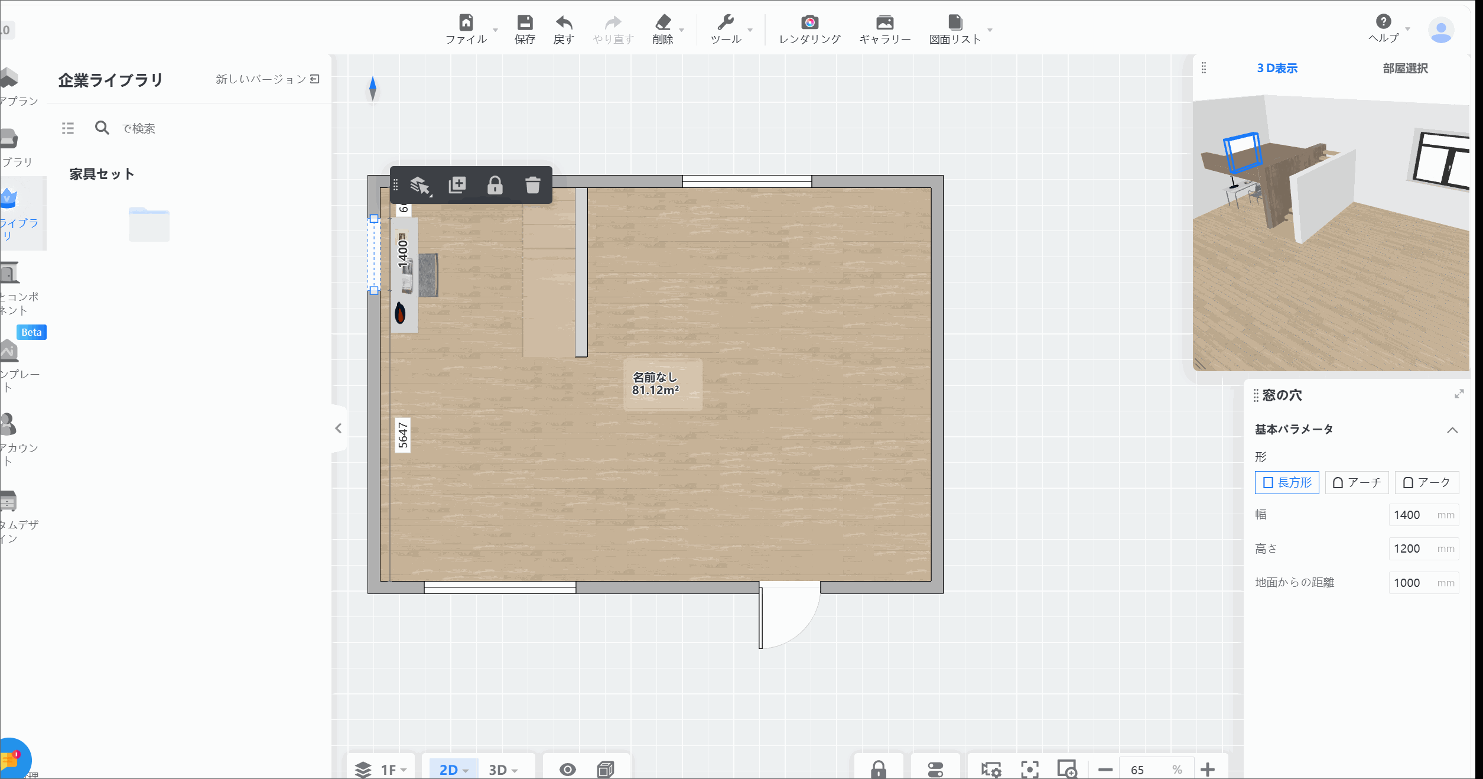This screenshot has height=779, width=1483.
Task: Select the 長方形 rectangle shape option
Action: point(1287,482)
